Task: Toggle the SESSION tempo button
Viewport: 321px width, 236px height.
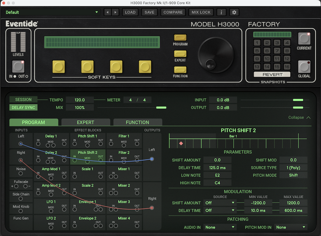Action: [23, 100]
